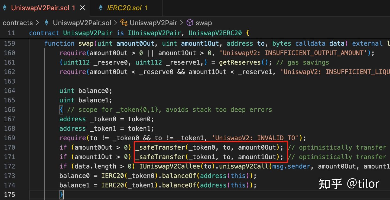Click line number 172 in the gutter

[10, 166]
